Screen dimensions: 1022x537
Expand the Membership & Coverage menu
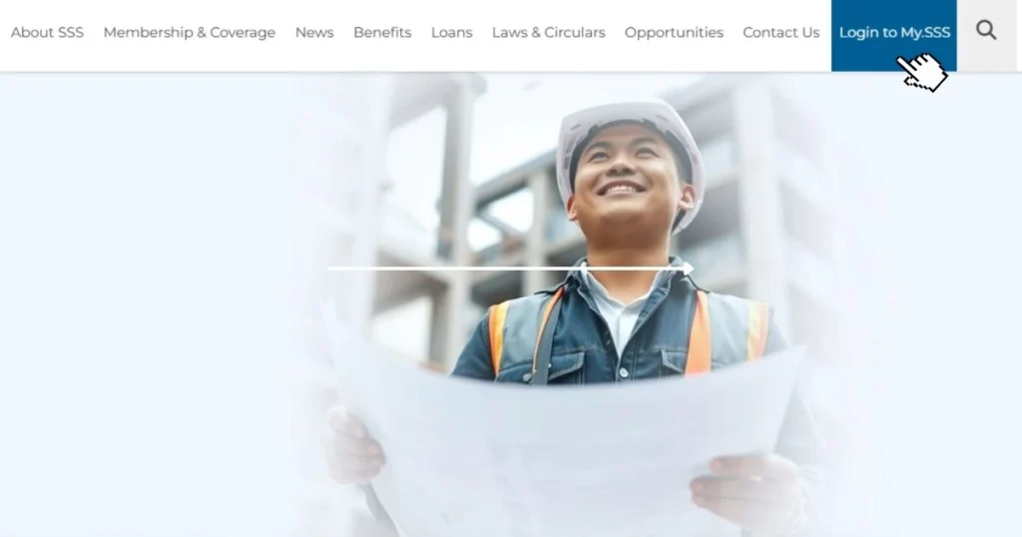pyautogui.click(x=189, y=33)
